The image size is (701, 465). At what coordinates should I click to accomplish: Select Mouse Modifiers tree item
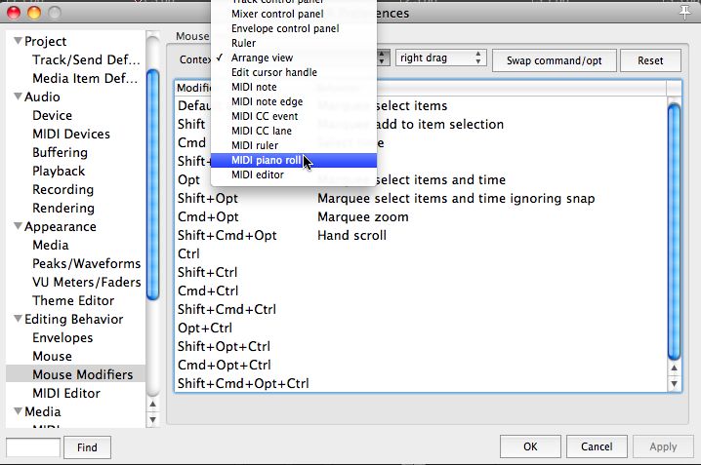[75, 374]
